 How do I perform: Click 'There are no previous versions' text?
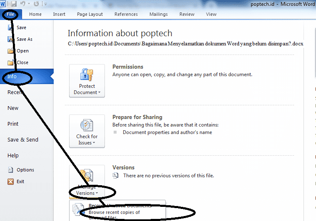click(169, 176)
